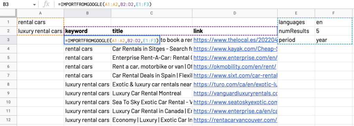Select column A header
Viewport: 354px width, 126px height.
(40, 13)
